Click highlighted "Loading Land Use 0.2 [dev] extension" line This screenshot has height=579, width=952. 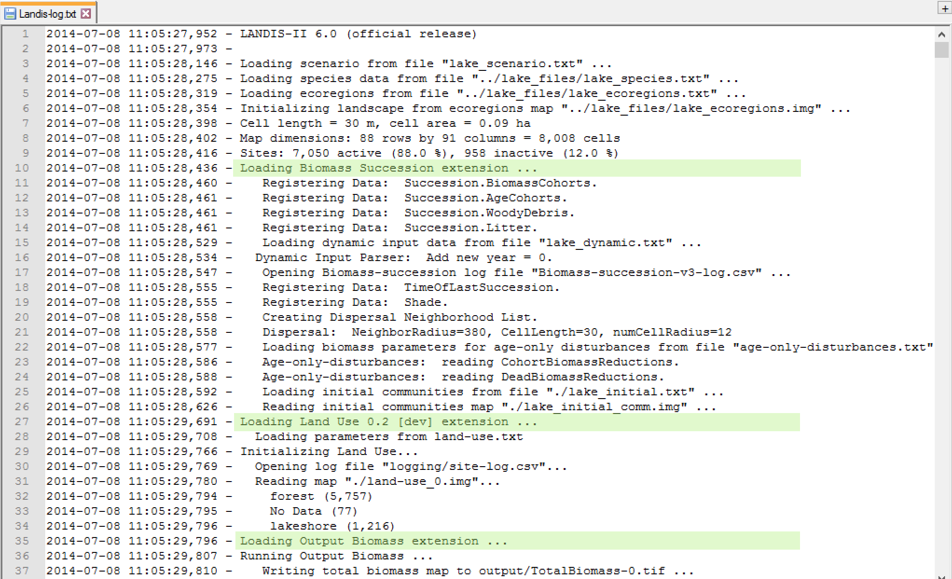tap(517, 421)
